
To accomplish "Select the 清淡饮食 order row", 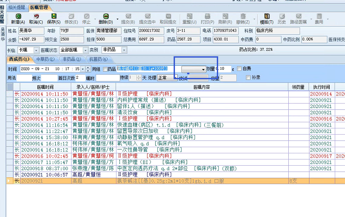I will coord(176,113).
